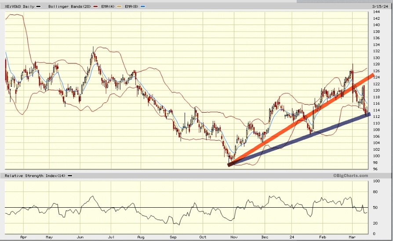Click the black RSI legend marker
The width and height of the screenshot is (393, 241).
[x=70, y=176]
